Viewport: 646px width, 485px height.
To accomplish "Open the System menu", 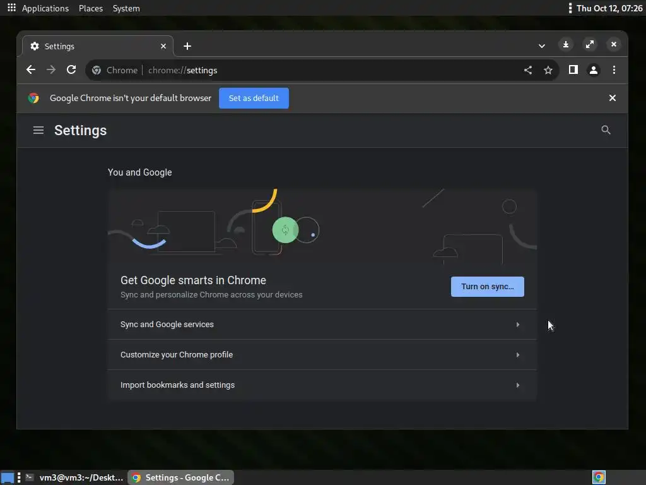I will click(126, 8).
